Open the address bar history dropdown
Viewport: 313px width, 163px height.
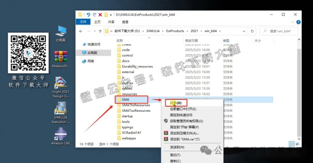(x=244, y=31)
